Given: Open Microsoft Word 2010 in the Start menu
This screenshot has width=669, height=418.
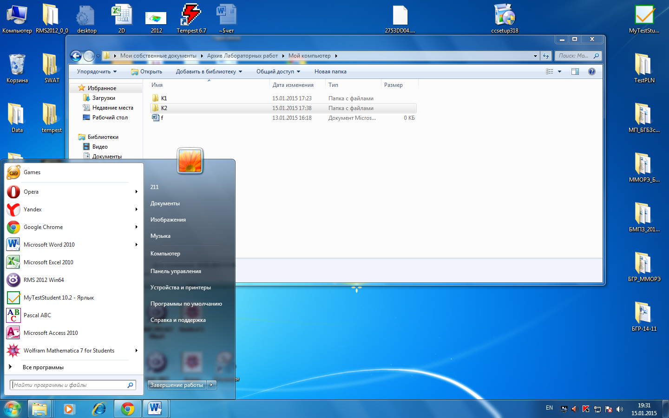Looking at the screenshot, I should click(73, 245).
